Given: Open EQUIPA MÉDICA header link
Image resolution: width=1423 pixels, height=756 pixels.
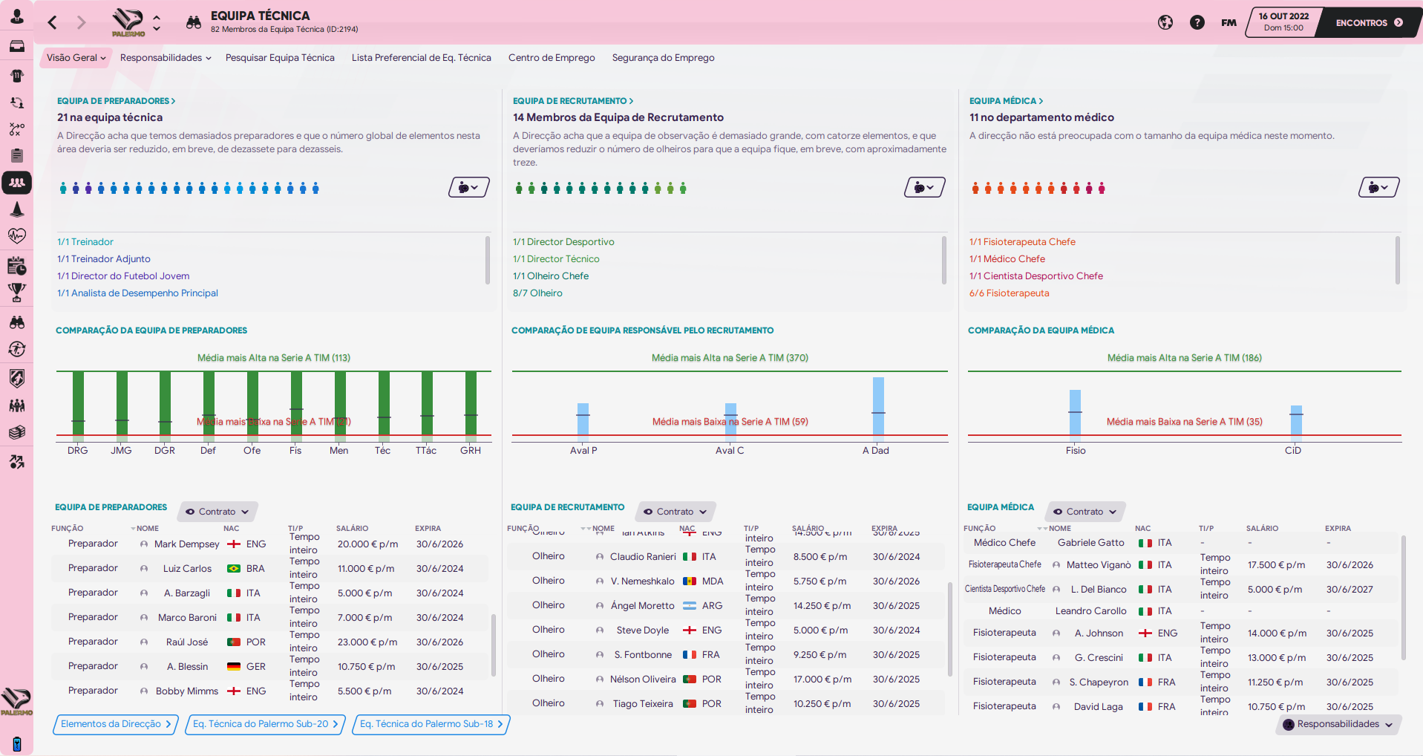Looking at the screenshot, I should 1006,101.
